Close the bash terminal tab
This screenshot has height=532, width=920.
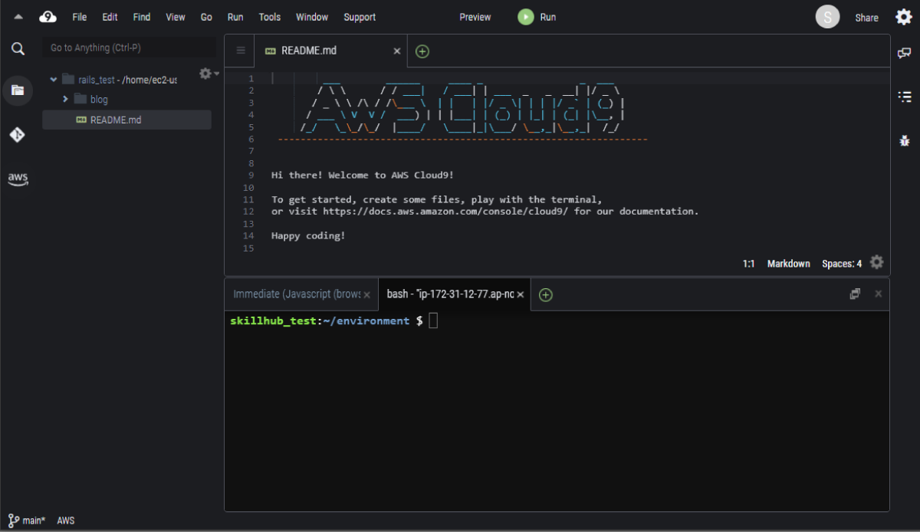pos(521,294)
